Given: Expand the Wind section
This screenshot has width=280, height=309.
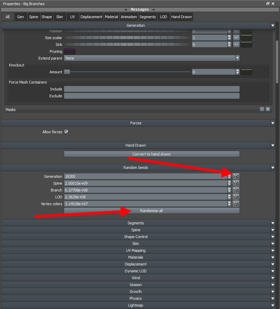Looking at the screenshot, I should [138, 278].
